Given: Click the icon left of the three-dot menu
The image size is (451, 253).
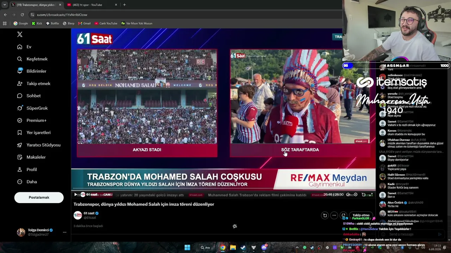Looking at the screenshot, I should click(325, 215).
